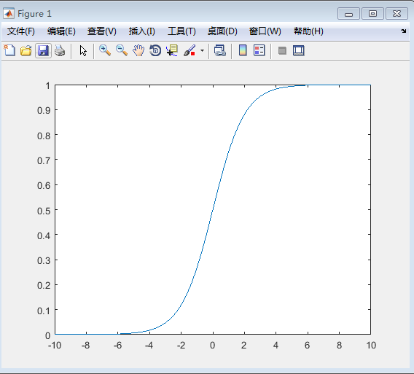Open file using folder toolbar icon
The image size is (414, 374).
tap(26, 50)
